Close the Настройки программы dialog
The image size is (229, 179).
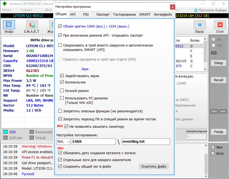tap(173, 7)
